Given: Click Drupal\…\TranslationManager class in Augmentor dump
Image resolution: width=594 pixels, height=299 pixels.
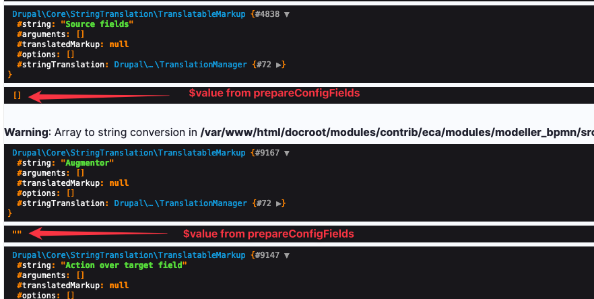Looking at the screenshot, I should pos(180,203).
